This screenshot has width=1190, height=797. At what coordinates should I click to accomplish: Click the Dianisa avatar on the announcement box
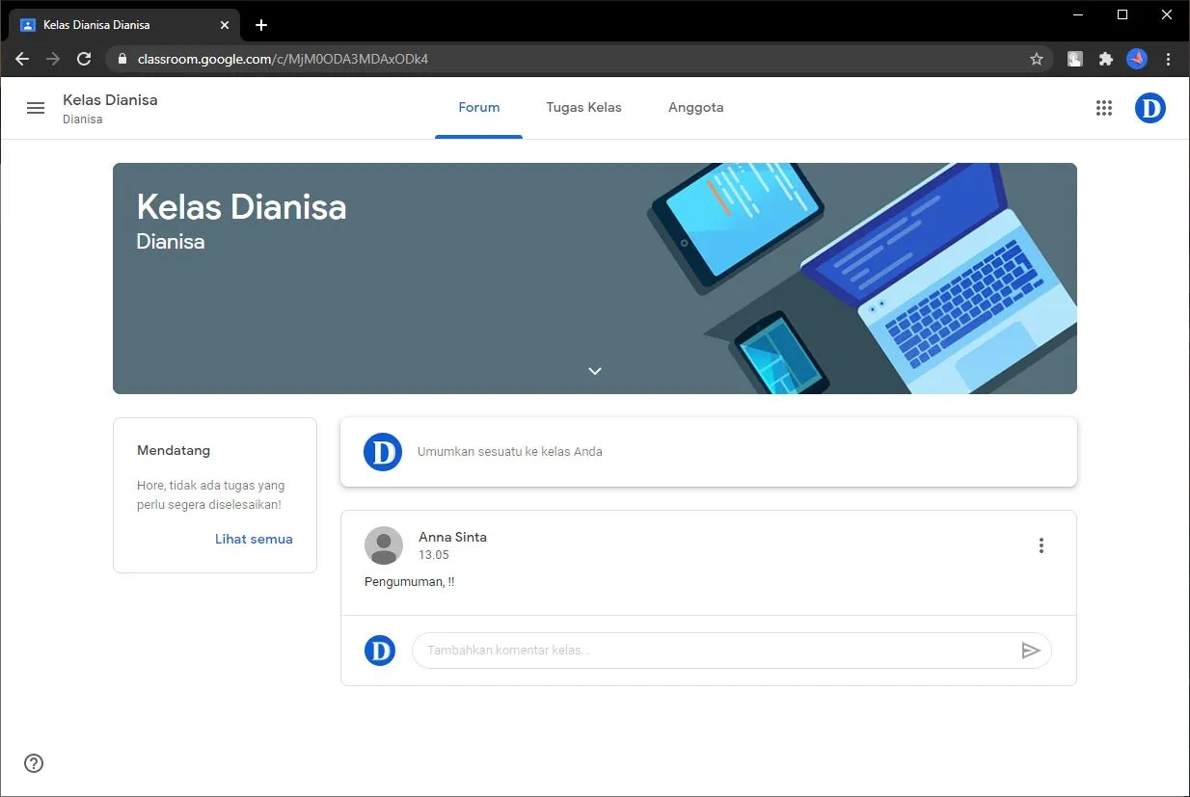point(383,452)
